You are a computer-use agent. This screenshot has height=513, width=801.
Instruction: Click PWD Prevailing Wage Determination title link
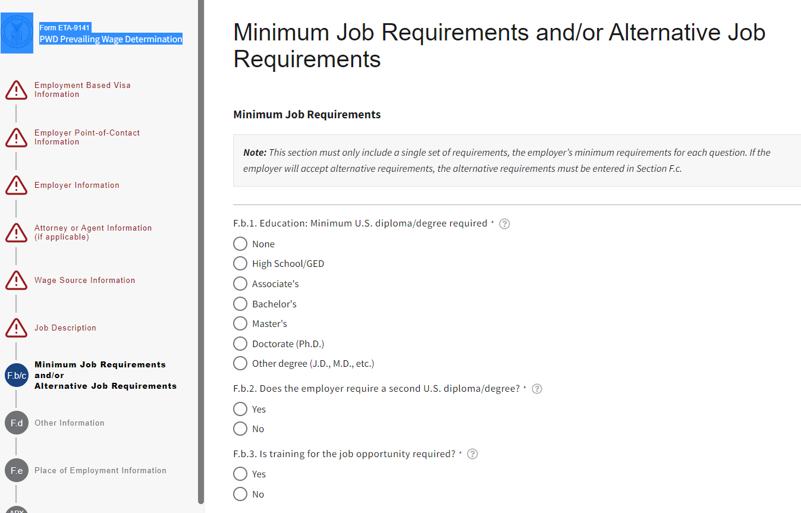pos(111,39)
